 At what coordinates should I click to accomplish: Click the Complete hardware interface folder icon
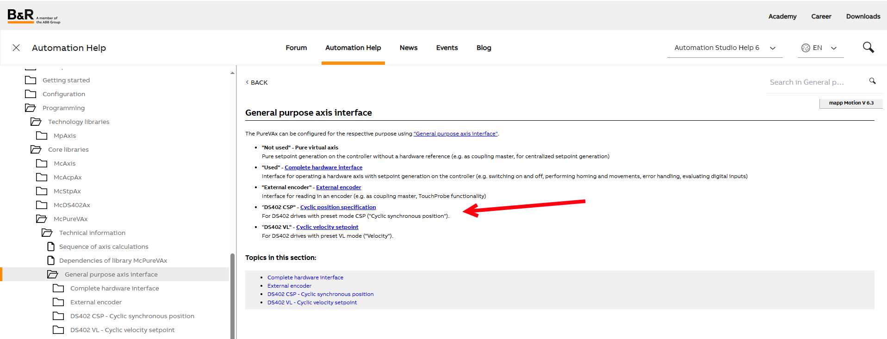point(58,288)
